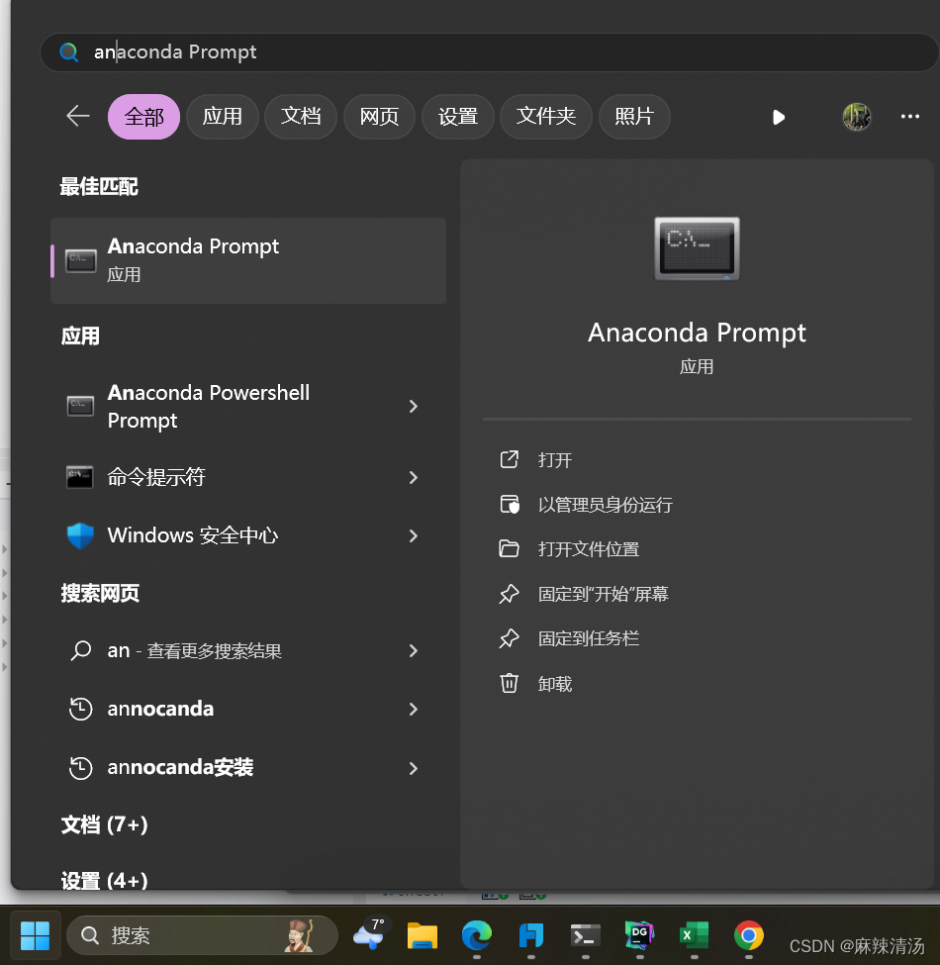The width and height of the screenshot is (940, 965).
Task: Expand the 'an - 查看更多搜索结果' chevron
Action: pos(414,650)
